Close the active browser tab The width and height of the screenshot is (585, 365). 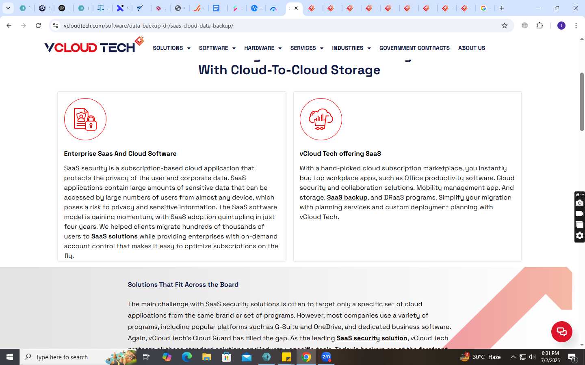[x=296, y=8]
